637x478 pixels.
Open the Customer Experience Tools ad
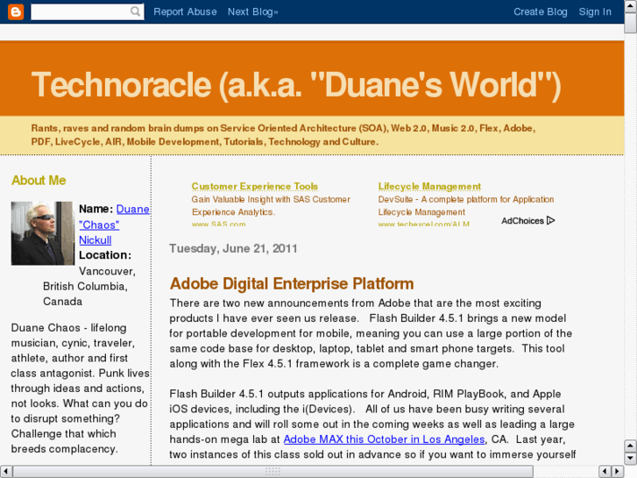point(255,186)
